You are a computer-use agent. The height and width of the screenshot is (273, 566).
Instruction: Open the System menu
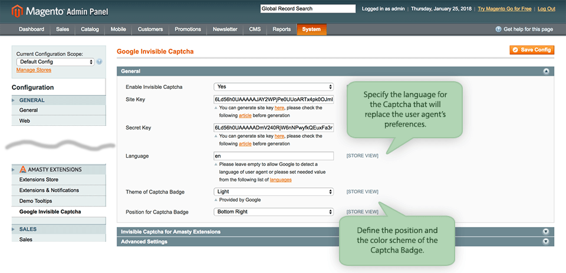tap(311, 29)
